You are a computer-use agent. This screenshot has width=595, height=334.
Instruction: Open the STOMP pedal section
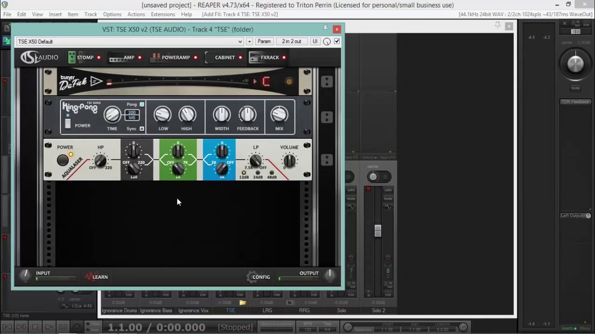[x=81, y=58]
